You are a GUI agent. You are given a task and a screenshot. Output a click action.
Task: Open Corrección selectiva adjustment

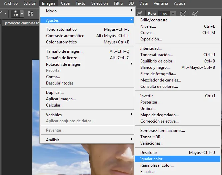(x=178, y=121)
